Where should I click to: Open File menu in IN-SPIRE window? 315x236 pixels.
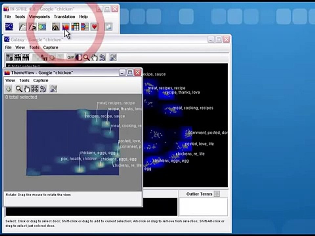pyautogui.click(x=8, y=17)
